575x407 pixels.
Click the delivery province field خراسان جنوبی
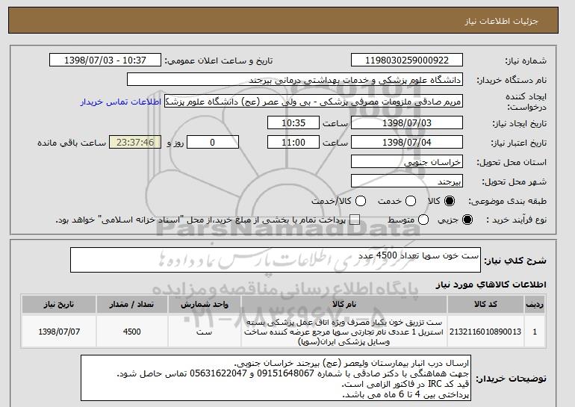click(x=407, y=162)
